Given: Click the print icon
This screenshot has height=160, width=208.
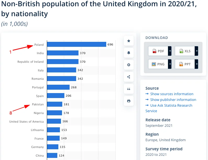Looking at the screenshot, I should (128, 101).
